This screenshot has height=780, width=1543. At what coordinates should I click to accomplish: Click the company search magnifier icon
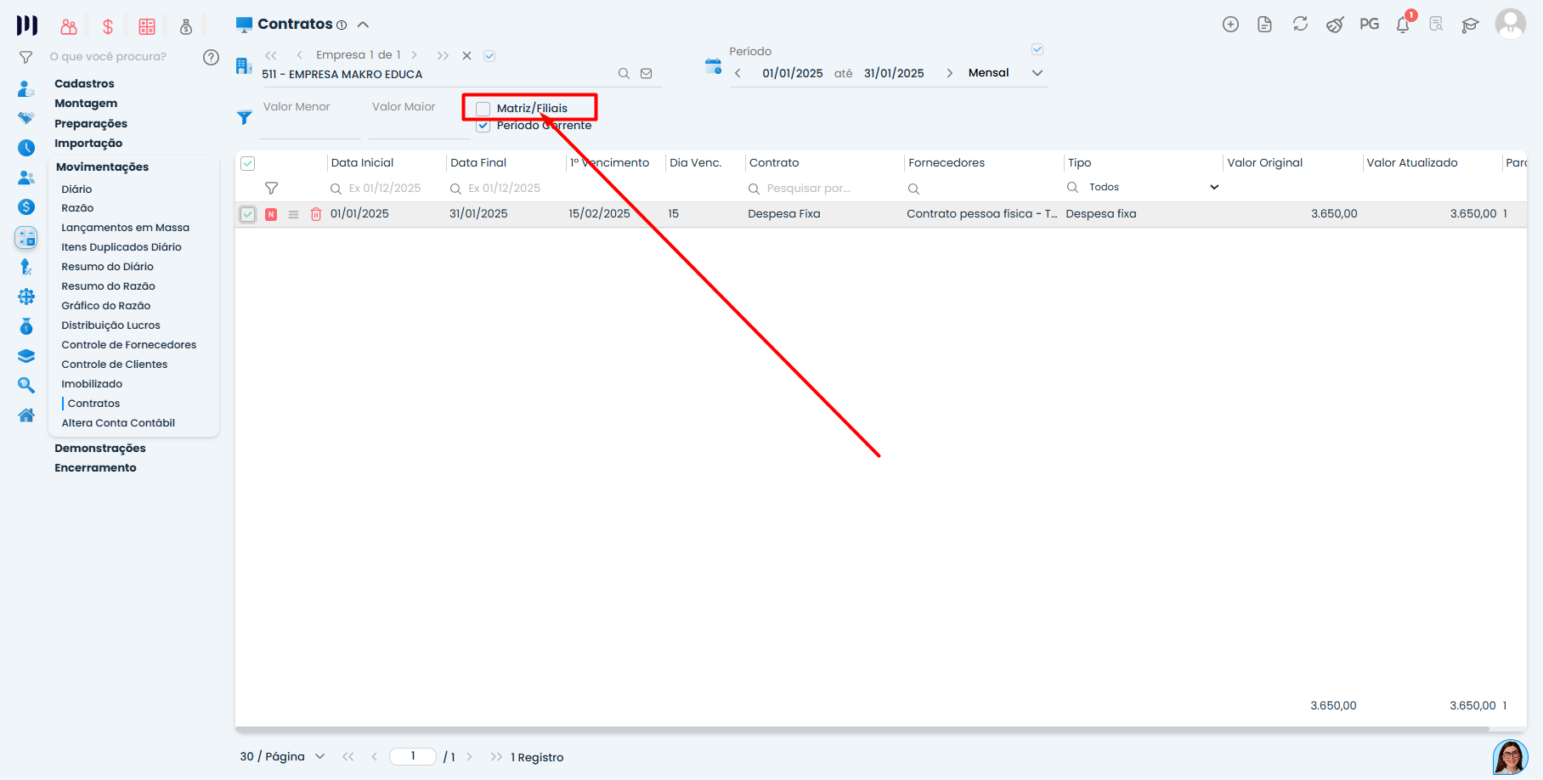click(624, 74)
